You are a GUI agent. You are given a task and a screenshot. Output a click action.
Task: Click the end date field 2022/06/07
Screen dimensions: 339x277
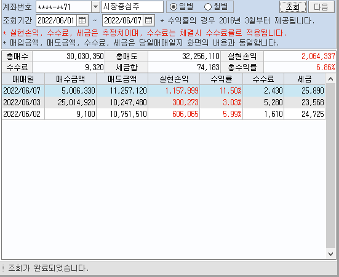click(122, 20)
